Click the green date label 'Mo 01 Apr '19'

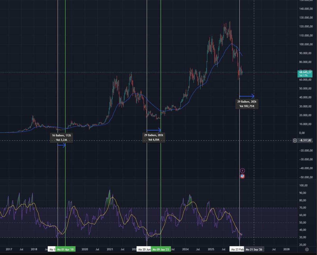click(66, 249)
